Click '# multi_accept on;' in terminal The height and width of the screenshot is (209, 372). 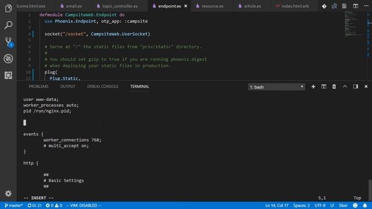click(66, 146)
